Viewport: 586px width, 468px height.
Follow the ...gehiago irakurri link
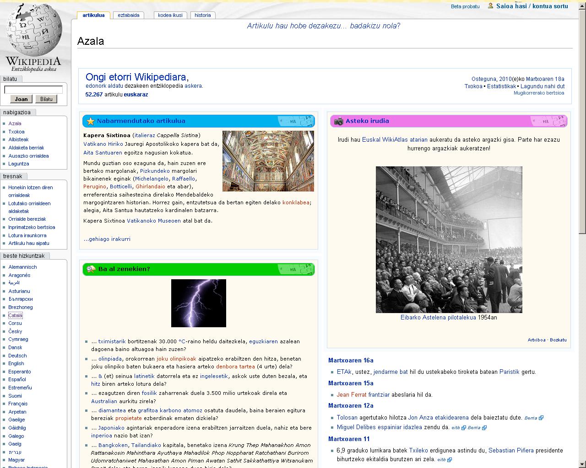107,239
